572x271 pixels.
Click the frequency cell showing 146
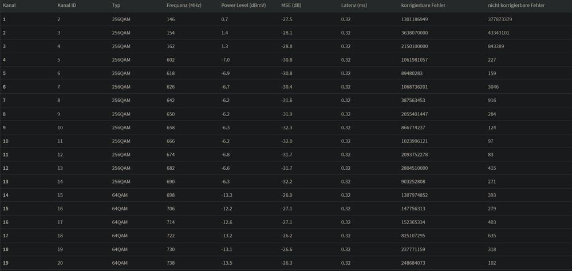tap(171, 19)
